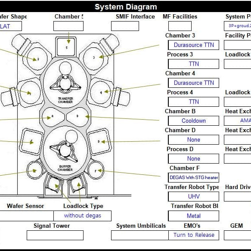
Task: Select chamber F circle in the diagram
Action: point(96,170)
